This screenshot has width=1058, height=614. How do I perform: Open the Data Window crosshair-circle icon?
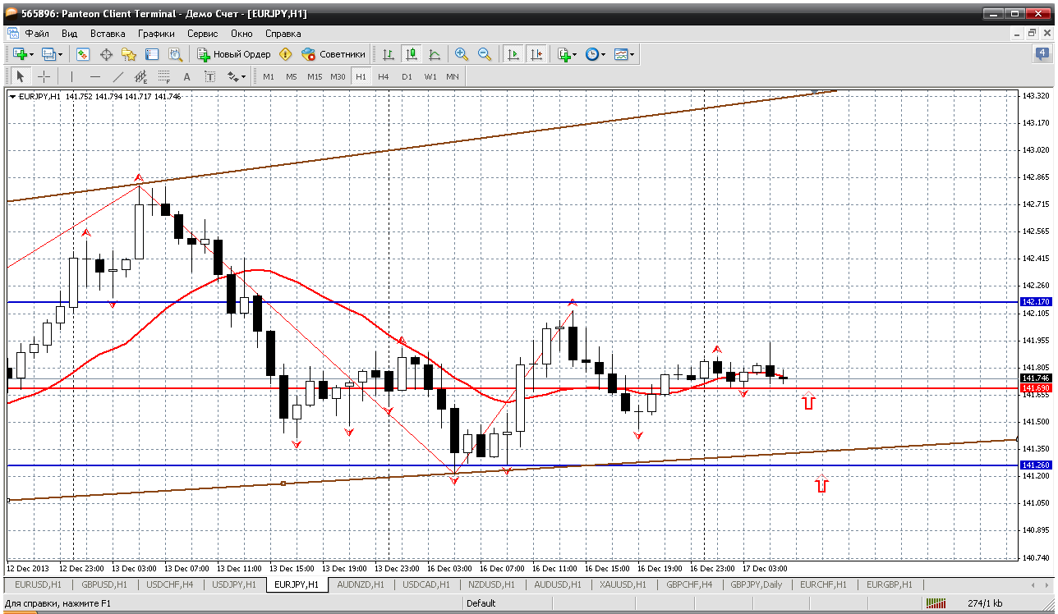point(106,54)
